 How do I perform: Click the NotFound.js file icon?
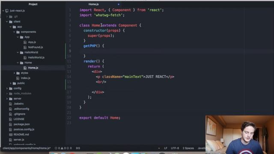coord(25,47)
